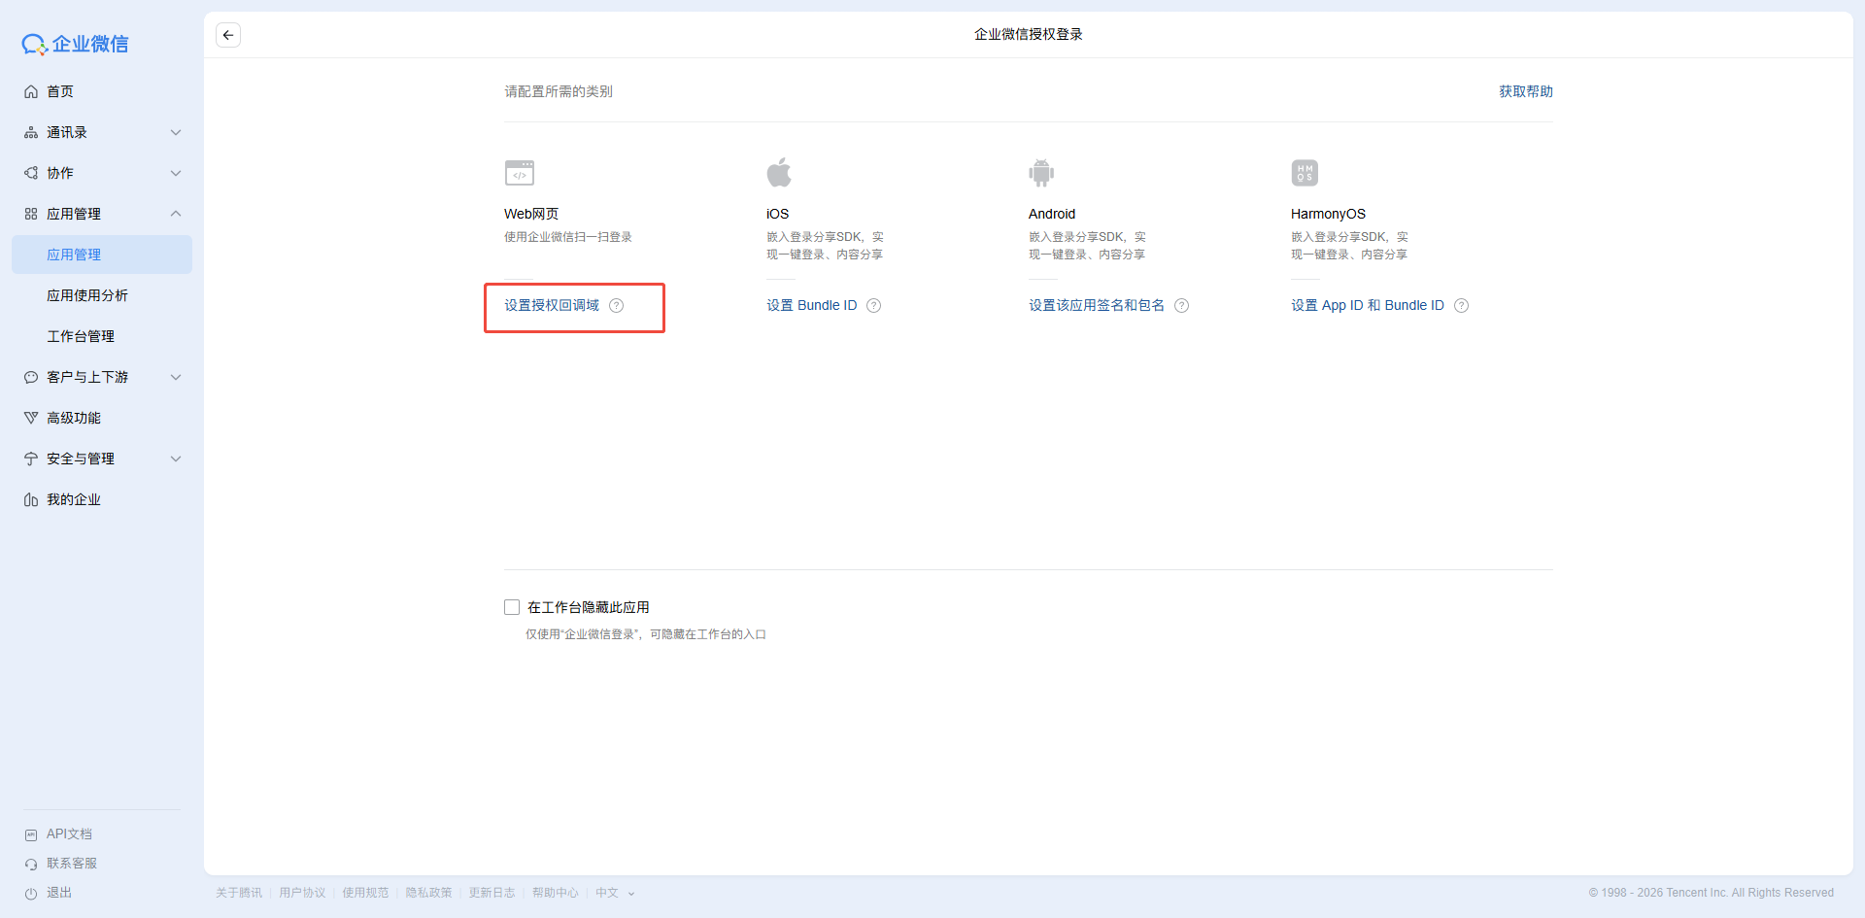The height and width of the screenshot is (918, 1865).
Task: Click the HarmonyOS icon
Action: pyautogui.click(x=1305, y=173)
